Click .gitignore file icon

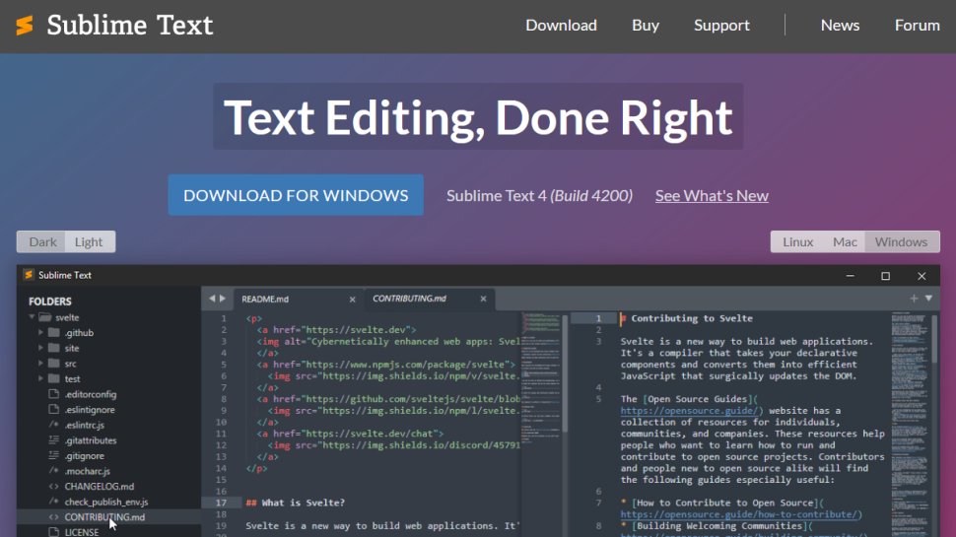(53, 455)
